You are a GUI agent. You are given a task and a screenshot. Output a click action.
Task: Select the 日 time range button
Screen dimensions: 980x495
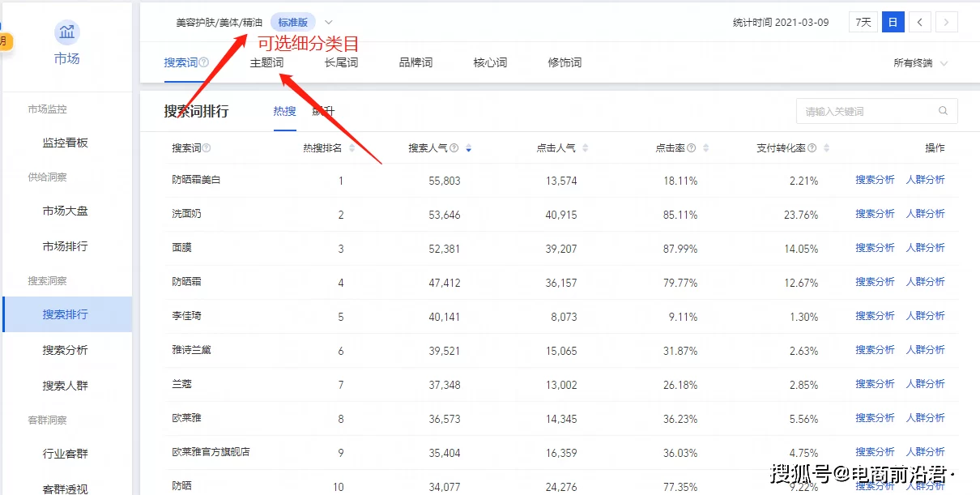(893, 22)
